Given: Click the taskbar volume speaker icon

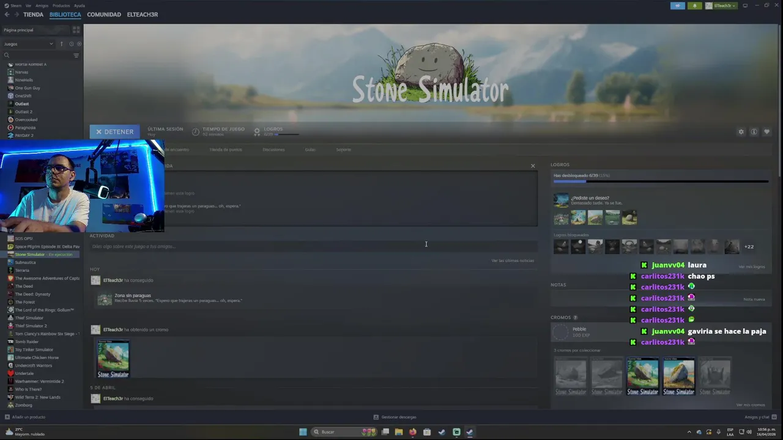Looking at the screenshot, I should pyautogui.click(x=749, y=432).
